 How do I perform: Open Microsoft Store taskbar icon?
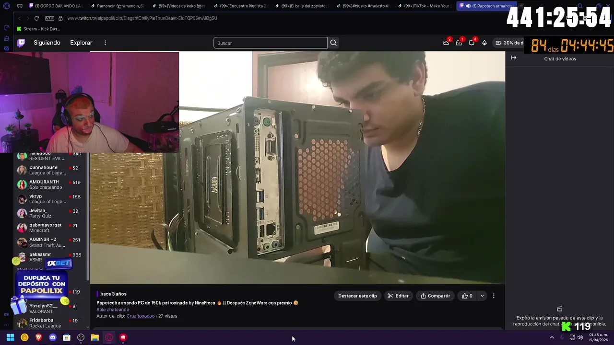point(67,337)
